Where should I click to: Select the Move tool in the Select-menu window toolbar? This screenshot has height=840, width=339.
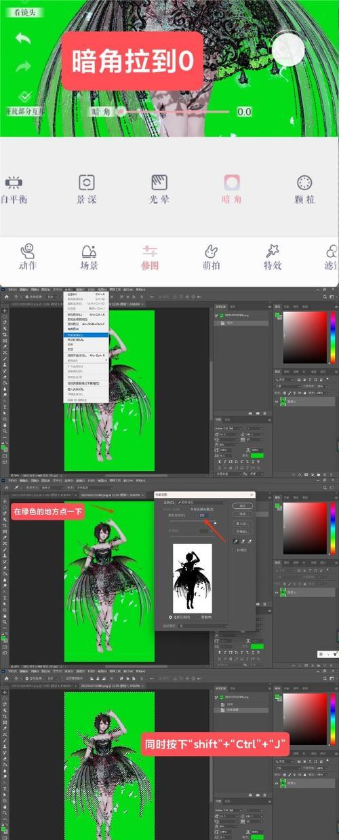(x=5, y=310)
